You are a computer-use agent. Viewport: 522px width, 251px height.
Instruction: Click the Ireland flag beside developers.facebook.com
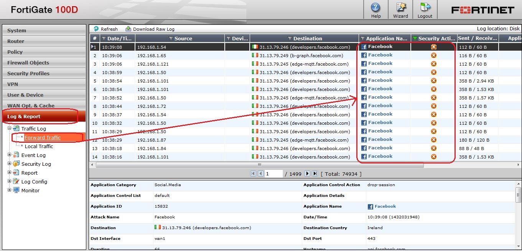click(255, 46)
